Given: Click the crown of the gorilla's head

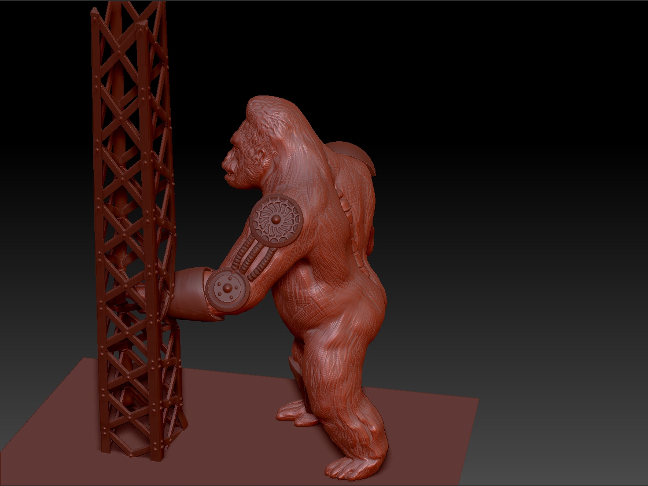Looking at the screenshot, I should click(x=272, y=109).
